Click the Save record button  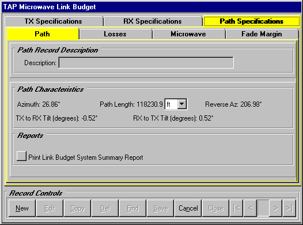click(x=160, y=208)
